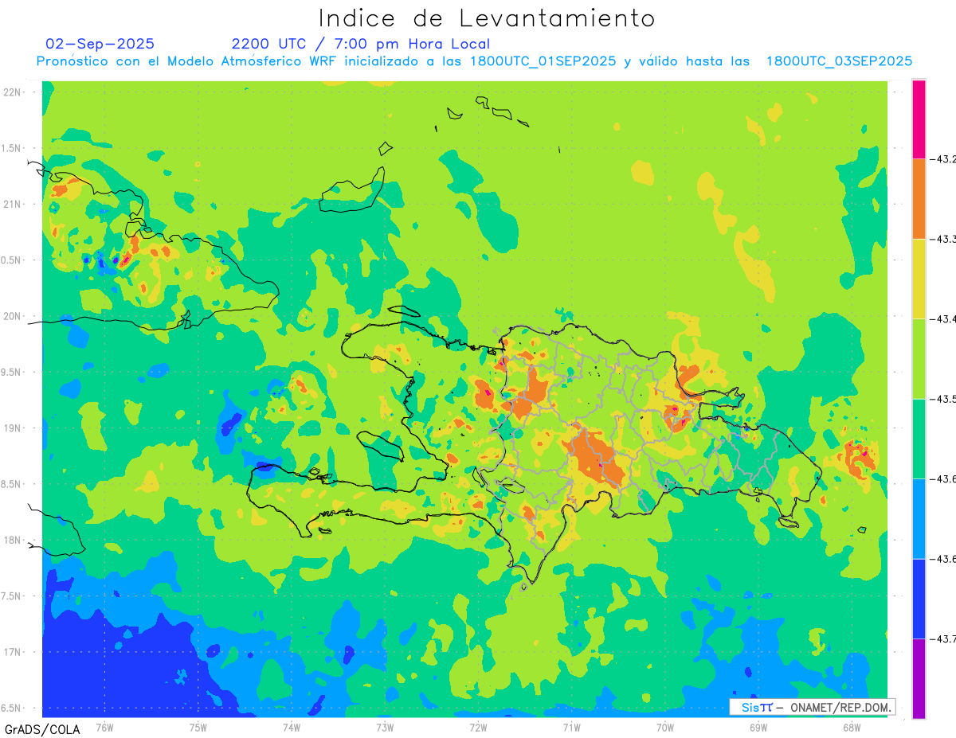Viewport: 956px width, 738px height.
Task: Choose the light blue swatch in the color bar
Action: pos(919,518)
